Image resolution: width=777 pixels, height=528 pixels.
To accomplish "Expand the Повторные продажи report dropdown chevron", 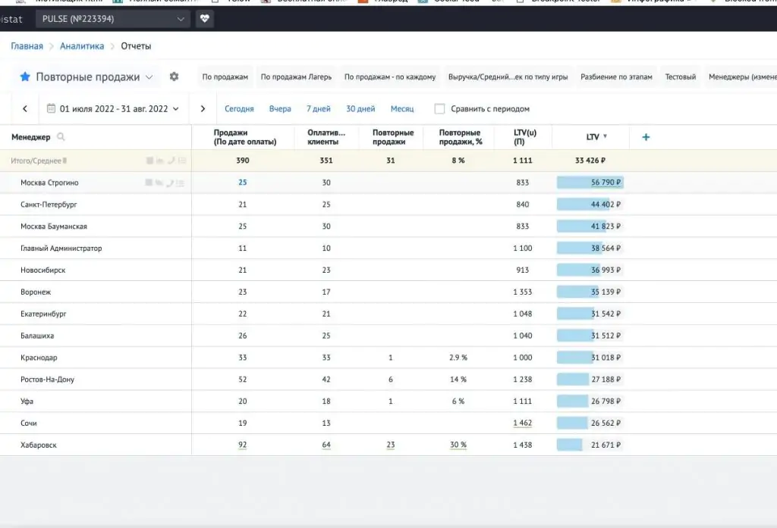I will [x=149, y=77].
